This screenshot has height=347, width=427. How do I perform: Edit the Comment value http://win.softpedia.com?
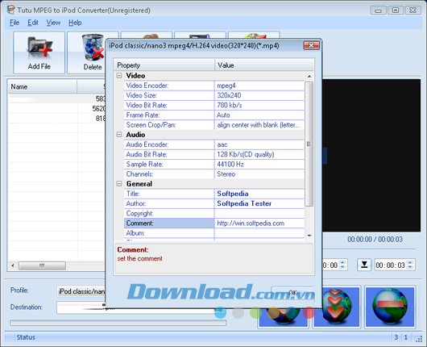pos(259,224)
